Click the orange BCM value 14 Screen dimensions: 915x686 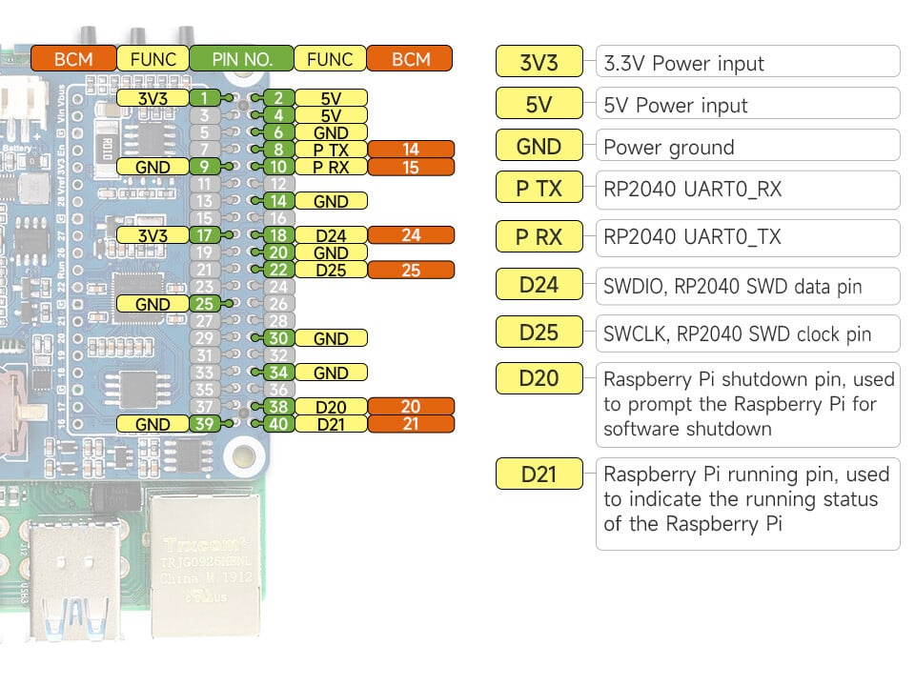coord(411,150)
